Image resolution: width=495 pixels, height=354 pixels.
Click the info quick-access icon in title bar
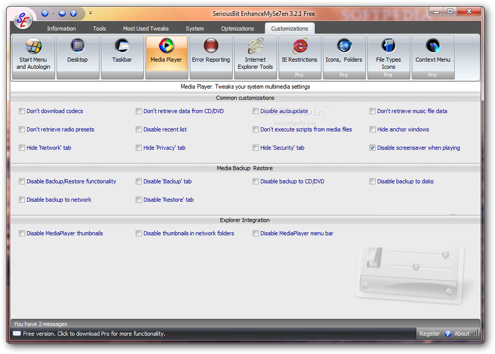point(73,13)
